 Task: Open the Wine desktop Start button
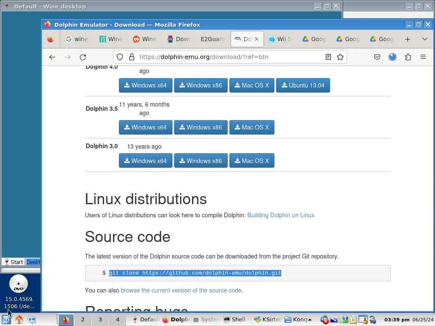point(14,262)
